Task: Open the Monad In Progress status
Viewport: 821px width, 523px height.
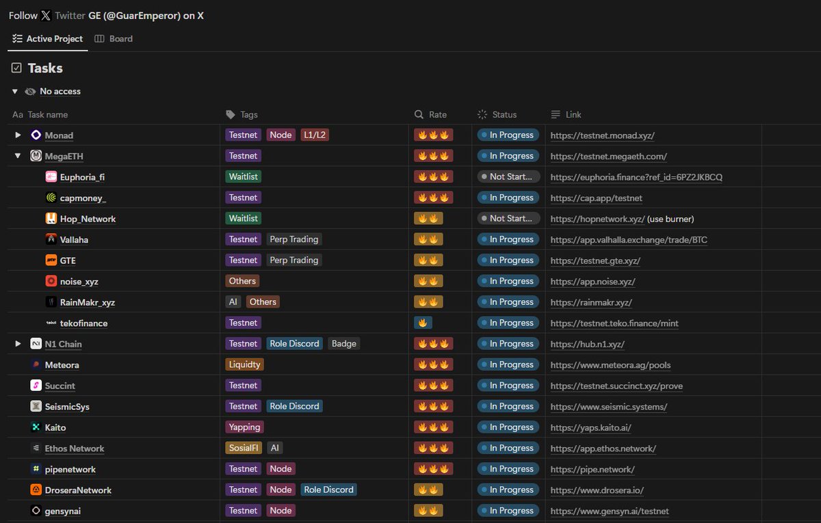Action: pyautogui.click(x=508, y=135)
